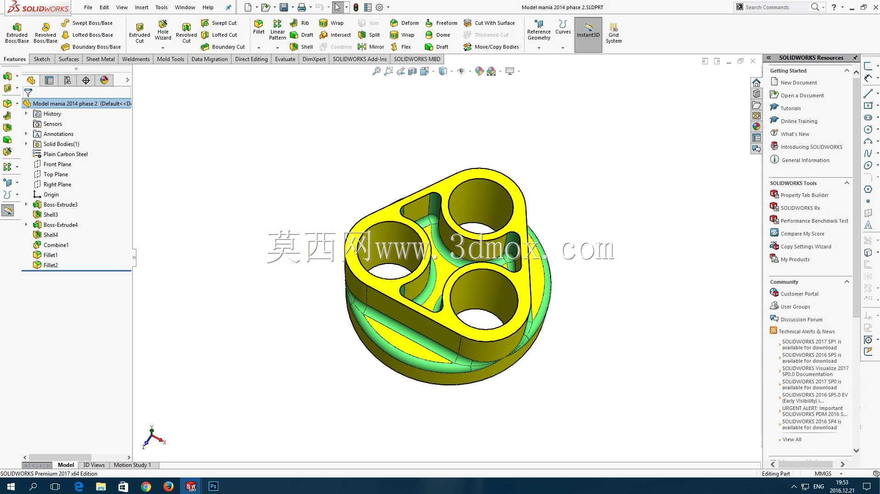Screen dimensions: 880x494
Task: Open the Home icon in the task pane
Action: pyautogui.click(x=756, y=83)
